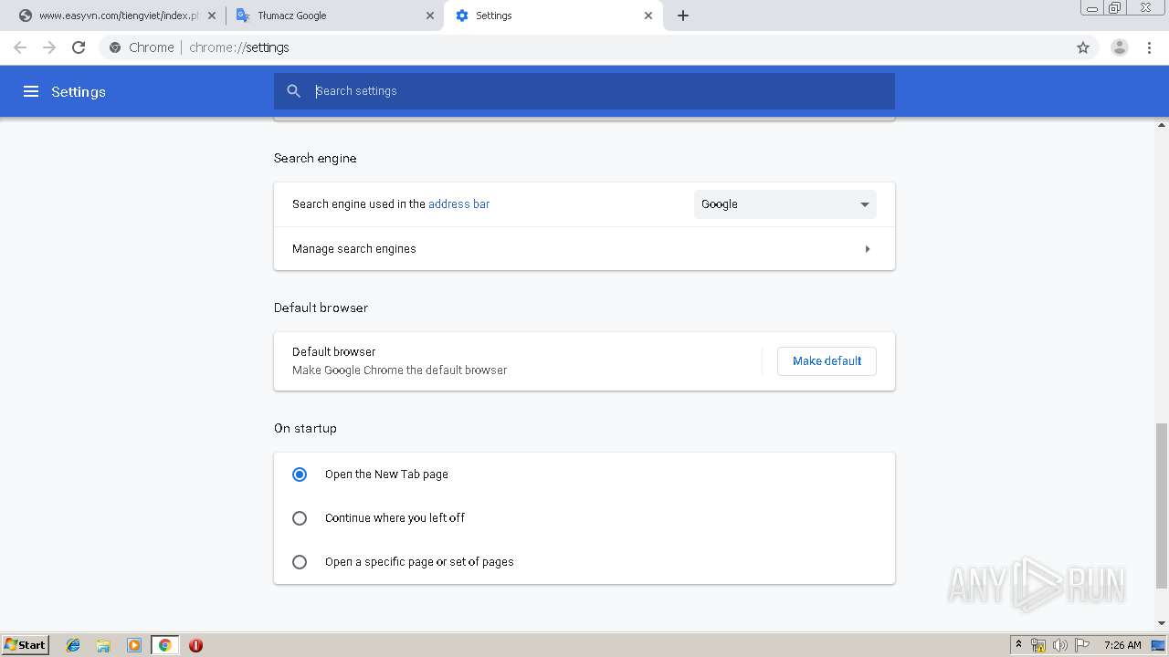Follow the address bar link
Viewport: 1169px width, 657px height.
458,204
